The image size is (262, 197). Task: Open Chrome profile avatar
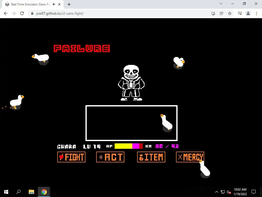click(248, 13)
